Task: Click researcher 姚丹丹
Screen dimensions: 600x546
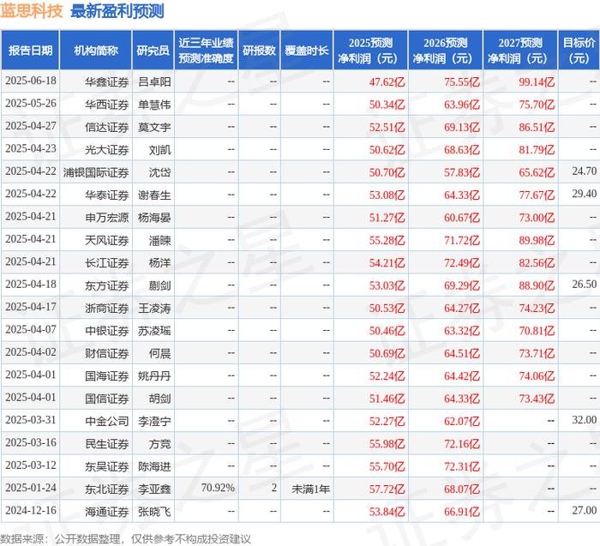Action: pos(154,375)
